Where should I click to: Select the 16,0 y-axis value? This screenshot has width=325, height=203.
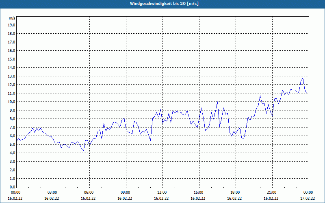[11, 50]
